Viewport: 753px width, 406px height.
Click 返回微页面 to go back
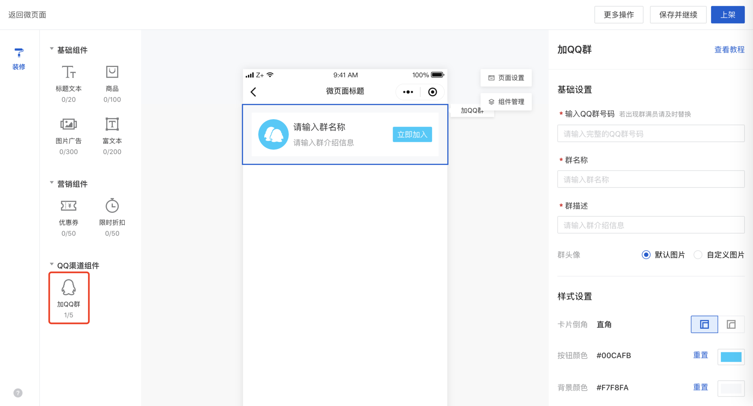[x=27, y=15]
